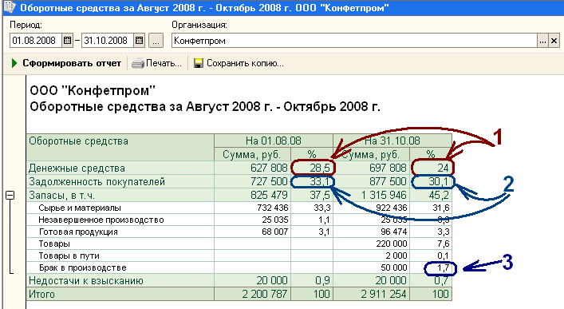Click the cell value 1 315 946
The height and width of the screenshot is (309, 564).
[x=384, y=195]
